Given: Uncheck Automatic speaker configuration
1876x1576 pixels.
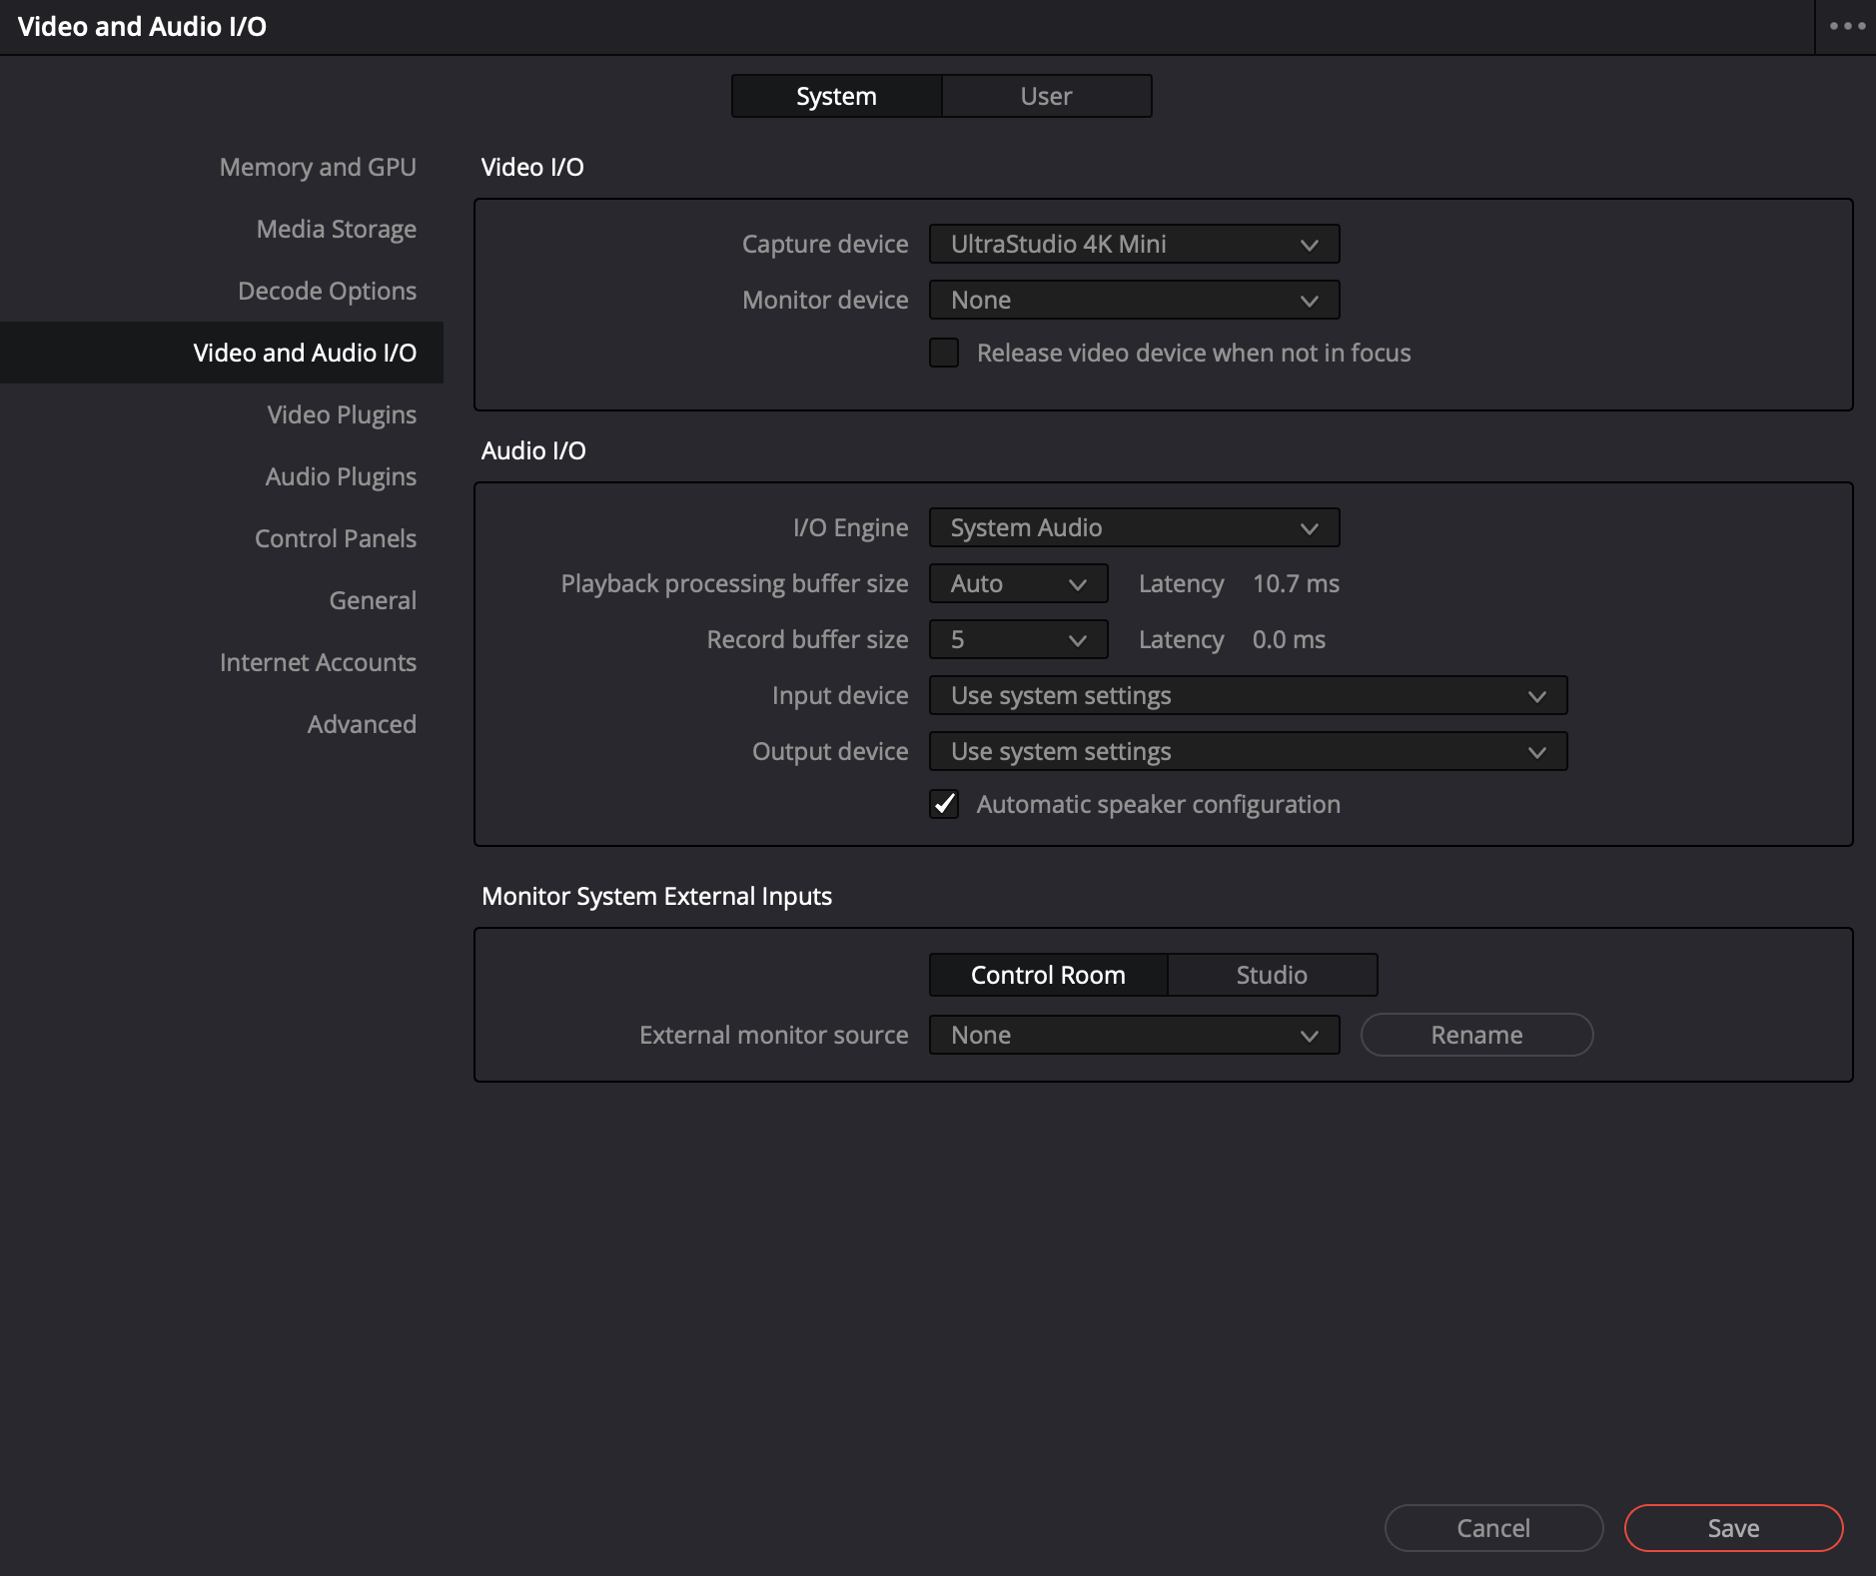Looking at the screenshot, I should pyautogui.click(x=944, y=804).
